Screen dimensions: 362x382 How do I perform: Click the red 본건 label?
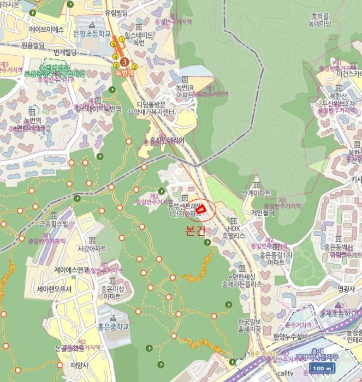pos(195,230)
